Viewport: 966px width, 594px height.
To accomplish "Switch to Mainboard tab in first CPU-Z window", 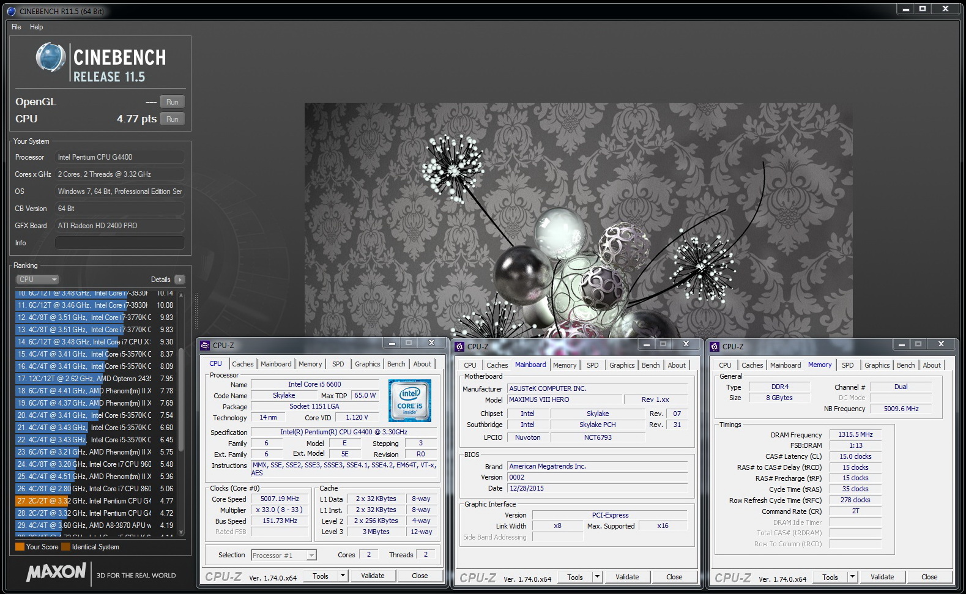I will click(x=276, y=364).
